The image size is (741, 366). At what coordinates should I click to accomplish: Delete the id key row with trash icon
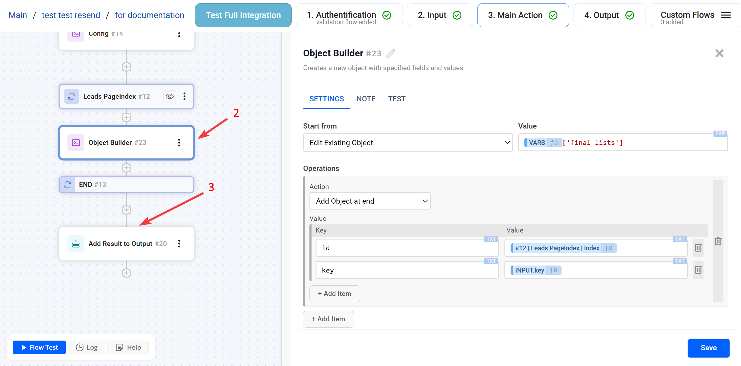point(698,247)
